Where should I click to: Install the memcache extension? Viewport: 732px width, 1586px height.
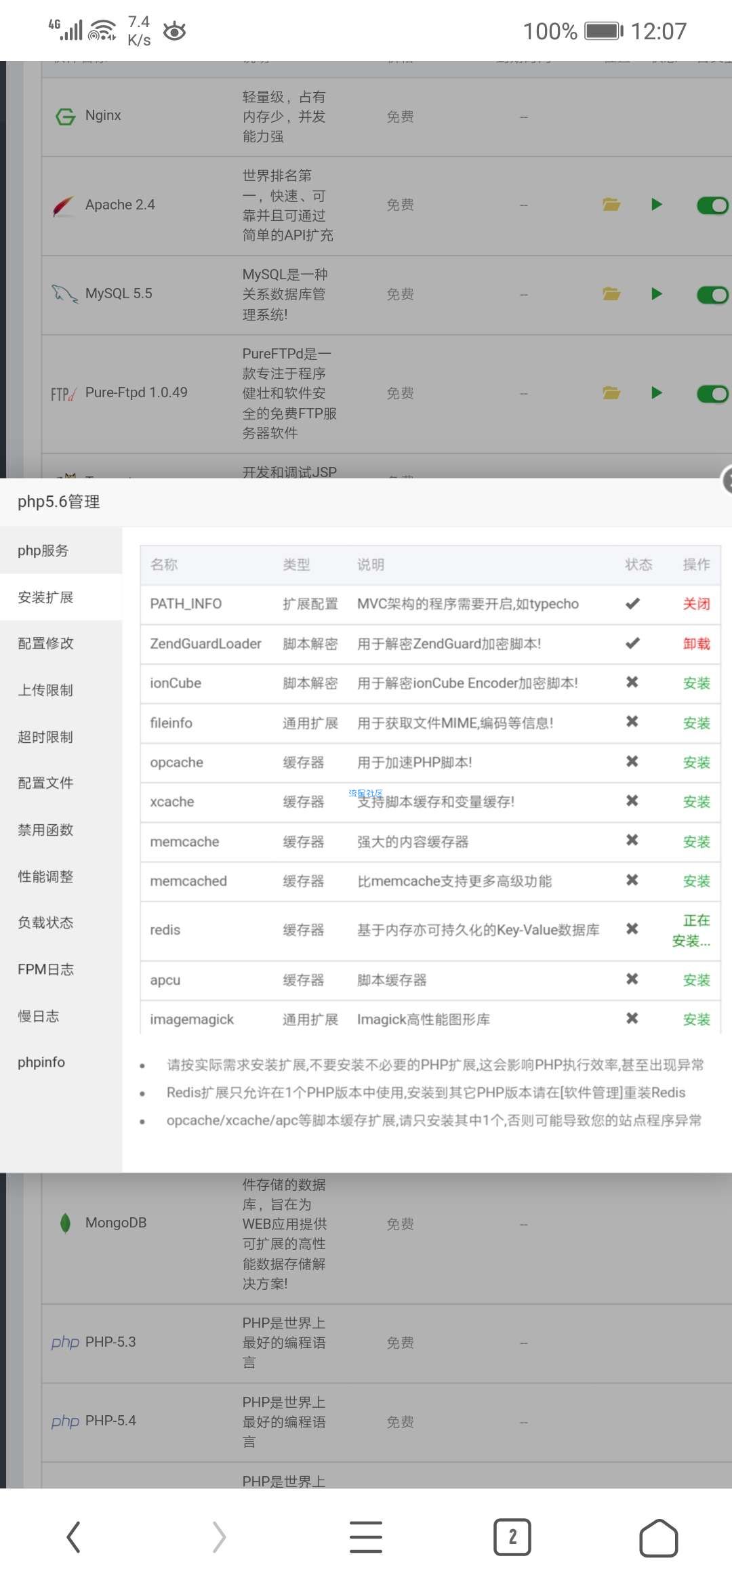696,842
